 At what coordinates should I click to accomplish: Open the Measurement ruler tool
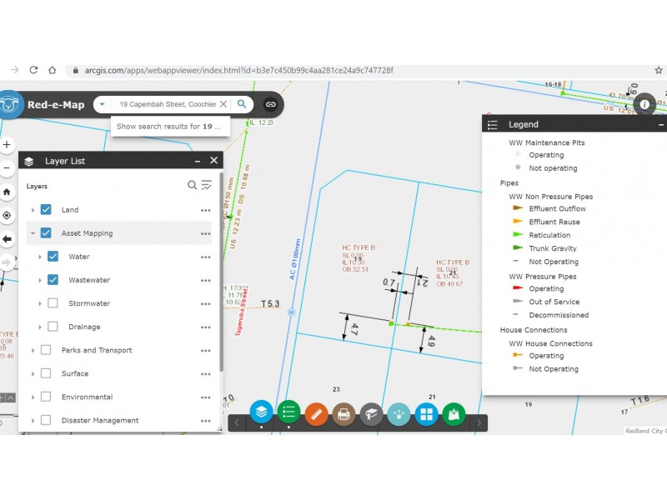coord(316,413)
